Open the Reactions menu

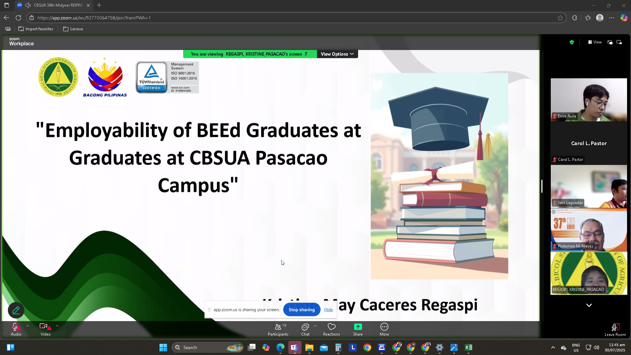point(331,329)
